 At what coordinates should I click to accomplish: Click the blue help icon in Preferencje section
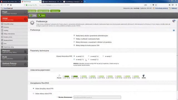coord(174,30)
